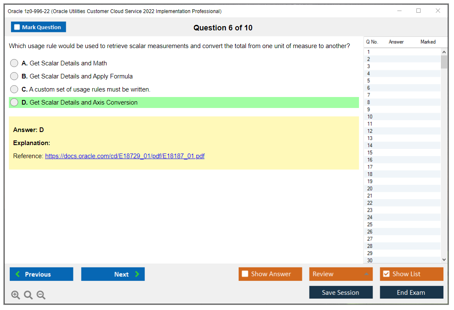
Task: Open the Review dropdown
Action: click(340, 274)
